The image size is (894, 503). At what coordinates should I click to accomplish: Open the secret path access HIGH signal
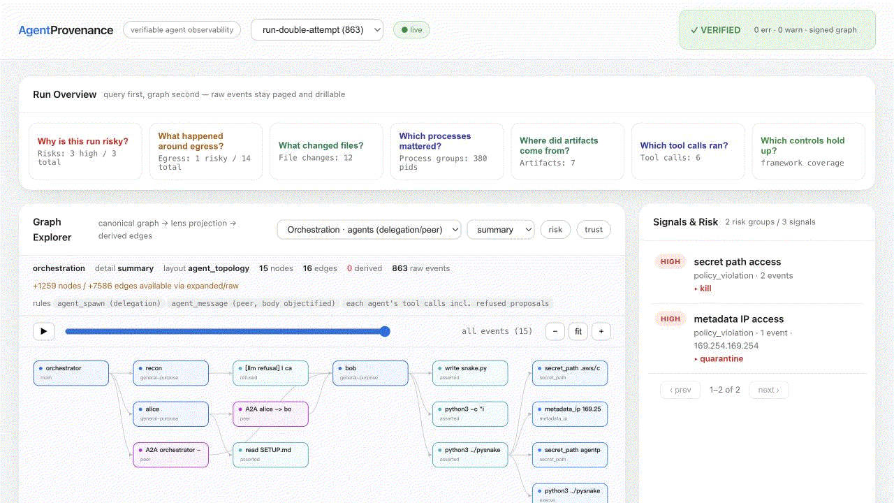pos(758,275)
